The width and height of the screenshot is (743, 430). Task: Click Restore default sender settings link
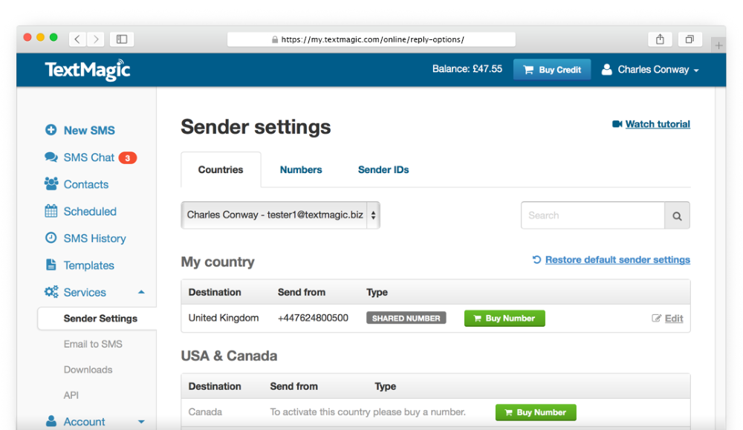point(617,259)
